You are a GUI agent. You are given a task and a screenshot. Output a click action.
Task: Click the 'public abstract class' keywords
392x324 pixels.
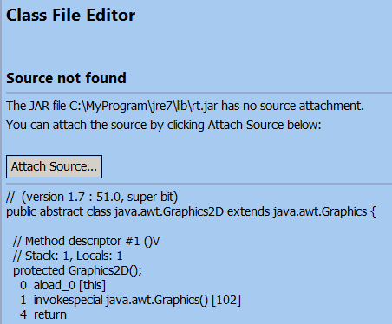coord(59,211)
